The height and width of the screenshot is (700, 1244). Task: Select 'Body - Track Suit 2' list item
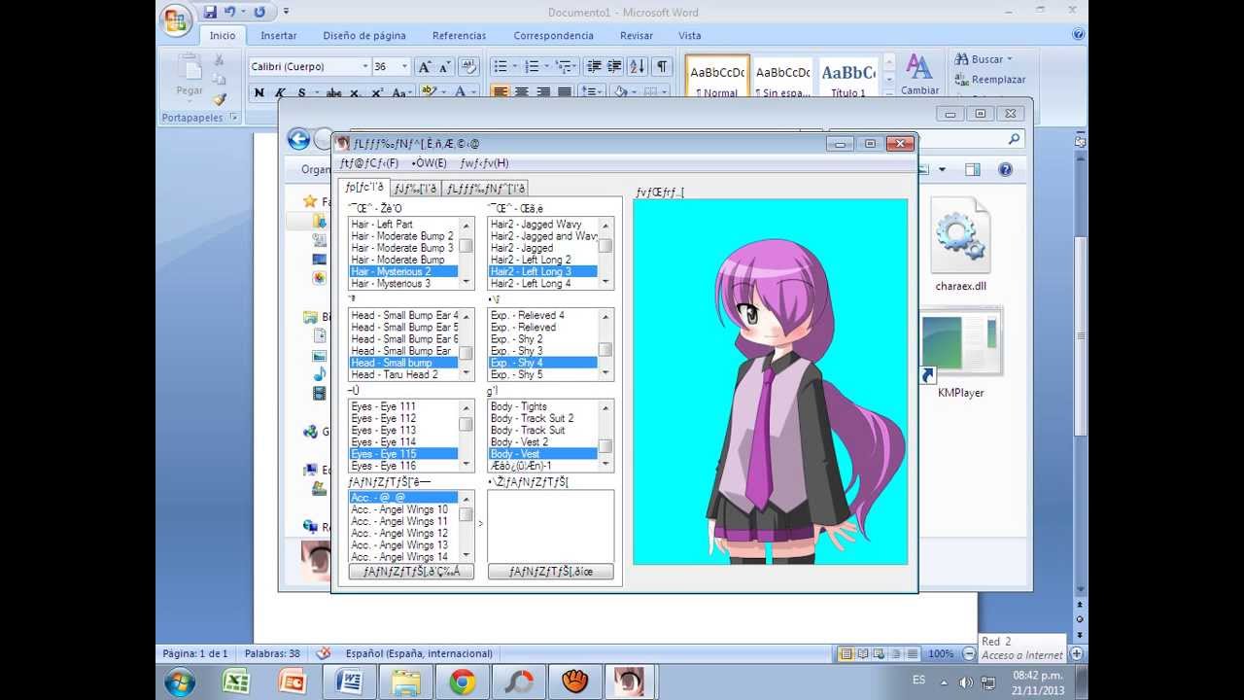pos(542,418)
